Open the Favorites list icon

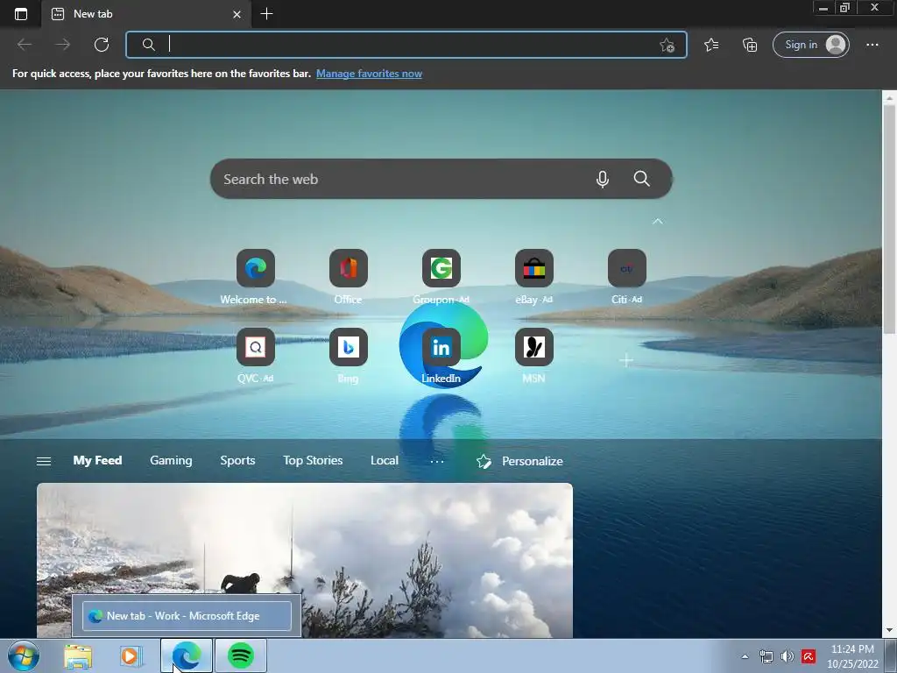coord(711,45)
